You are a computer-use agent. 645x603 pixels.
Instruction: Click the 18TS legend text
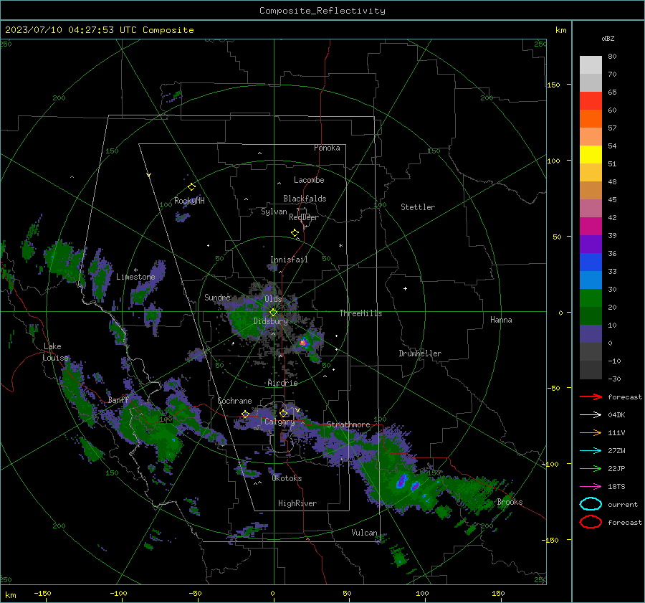pyautogui.click(x=616, y=487)
